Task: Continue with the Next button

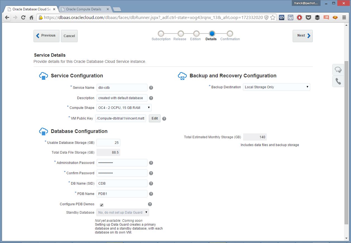Action: pos(303,36)
